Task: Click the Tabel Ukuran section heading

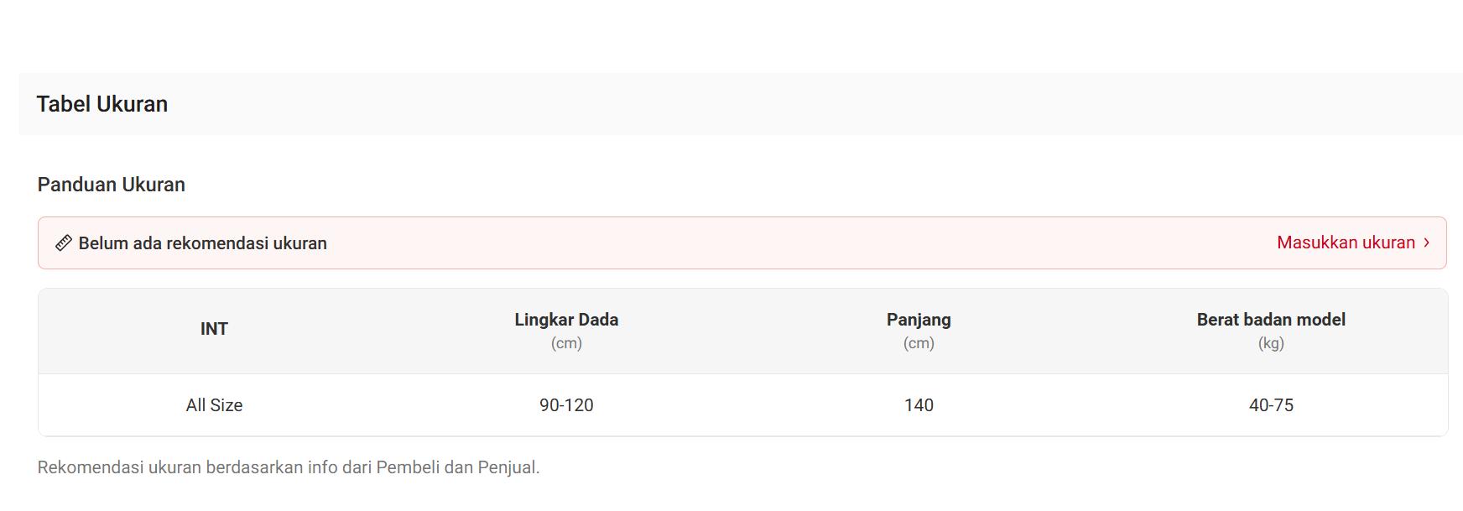Action: pyautogui.click(x=102, y=104)
